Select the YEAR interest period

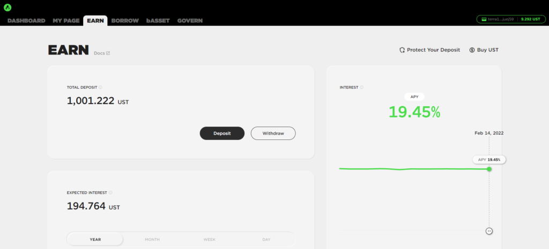point(95,239)
